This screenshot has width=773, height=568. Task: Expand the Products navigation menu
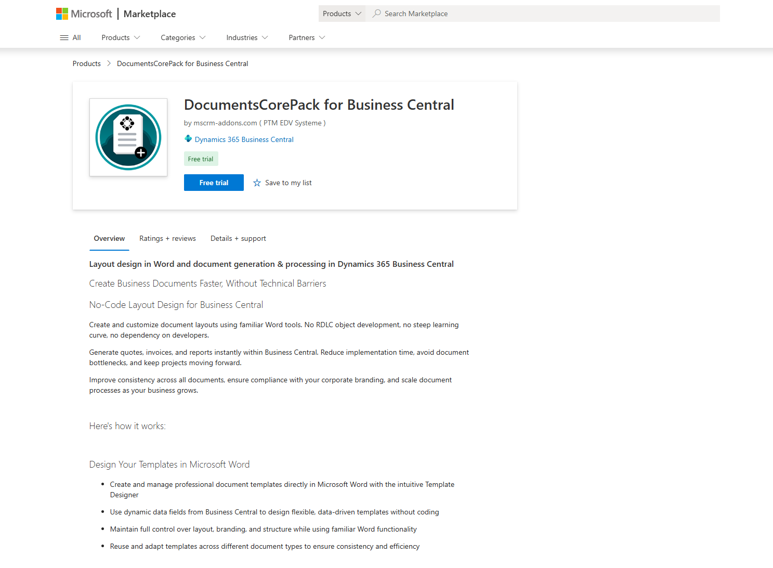[x=121, y=37]
